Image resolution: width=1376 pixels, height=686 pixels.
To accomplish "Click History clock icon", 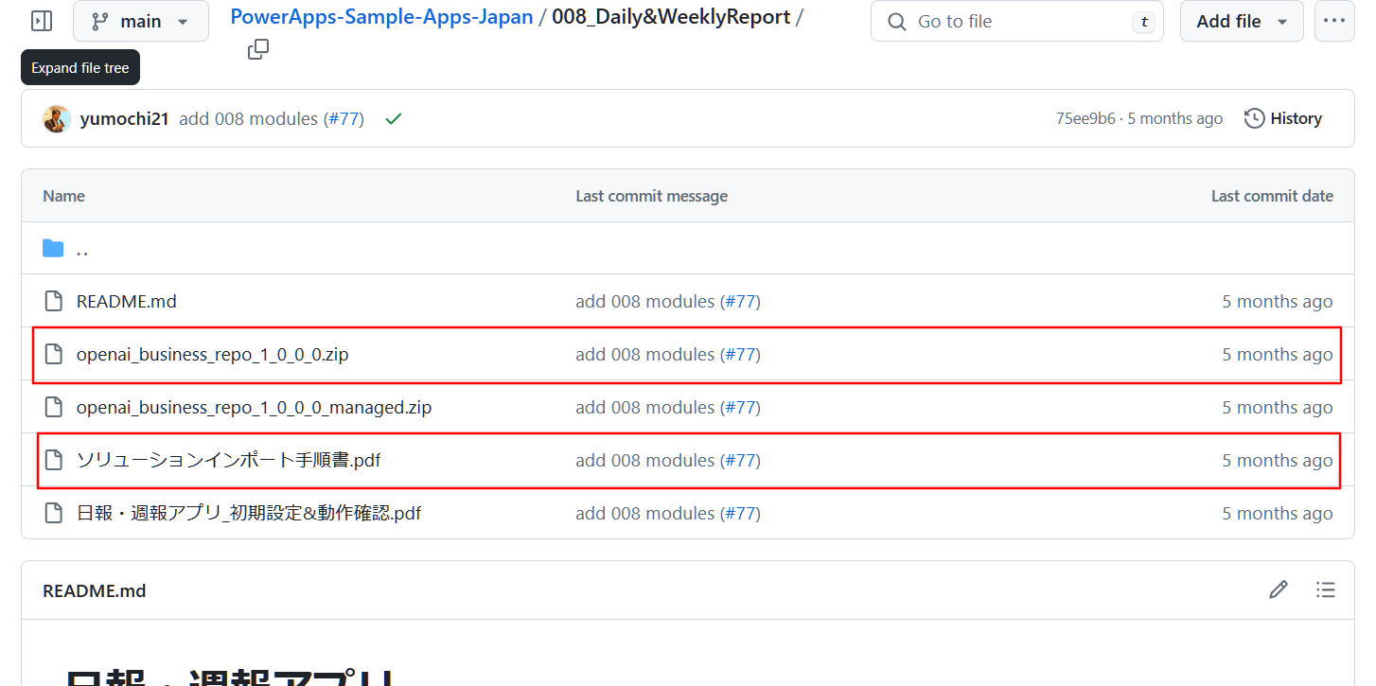I will click(1255, 119).
